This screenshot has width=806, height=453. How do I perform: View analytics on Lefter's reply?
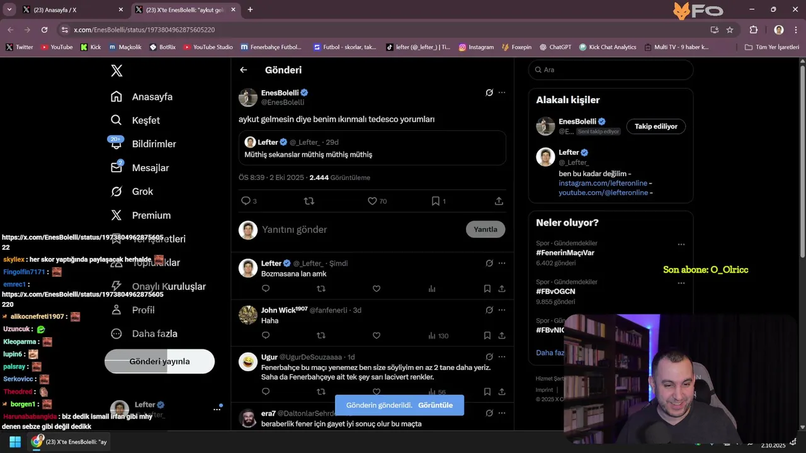click(432, 289)
